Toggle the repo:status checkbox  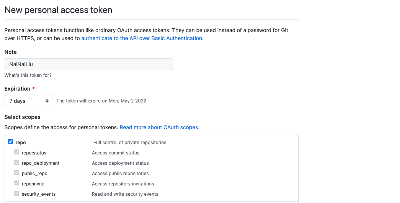coord(17,153)
